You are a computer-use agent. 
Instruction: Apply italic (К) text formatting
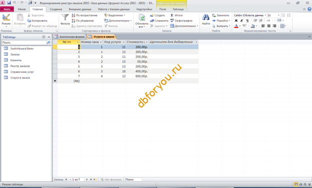(x=241, y=20)
